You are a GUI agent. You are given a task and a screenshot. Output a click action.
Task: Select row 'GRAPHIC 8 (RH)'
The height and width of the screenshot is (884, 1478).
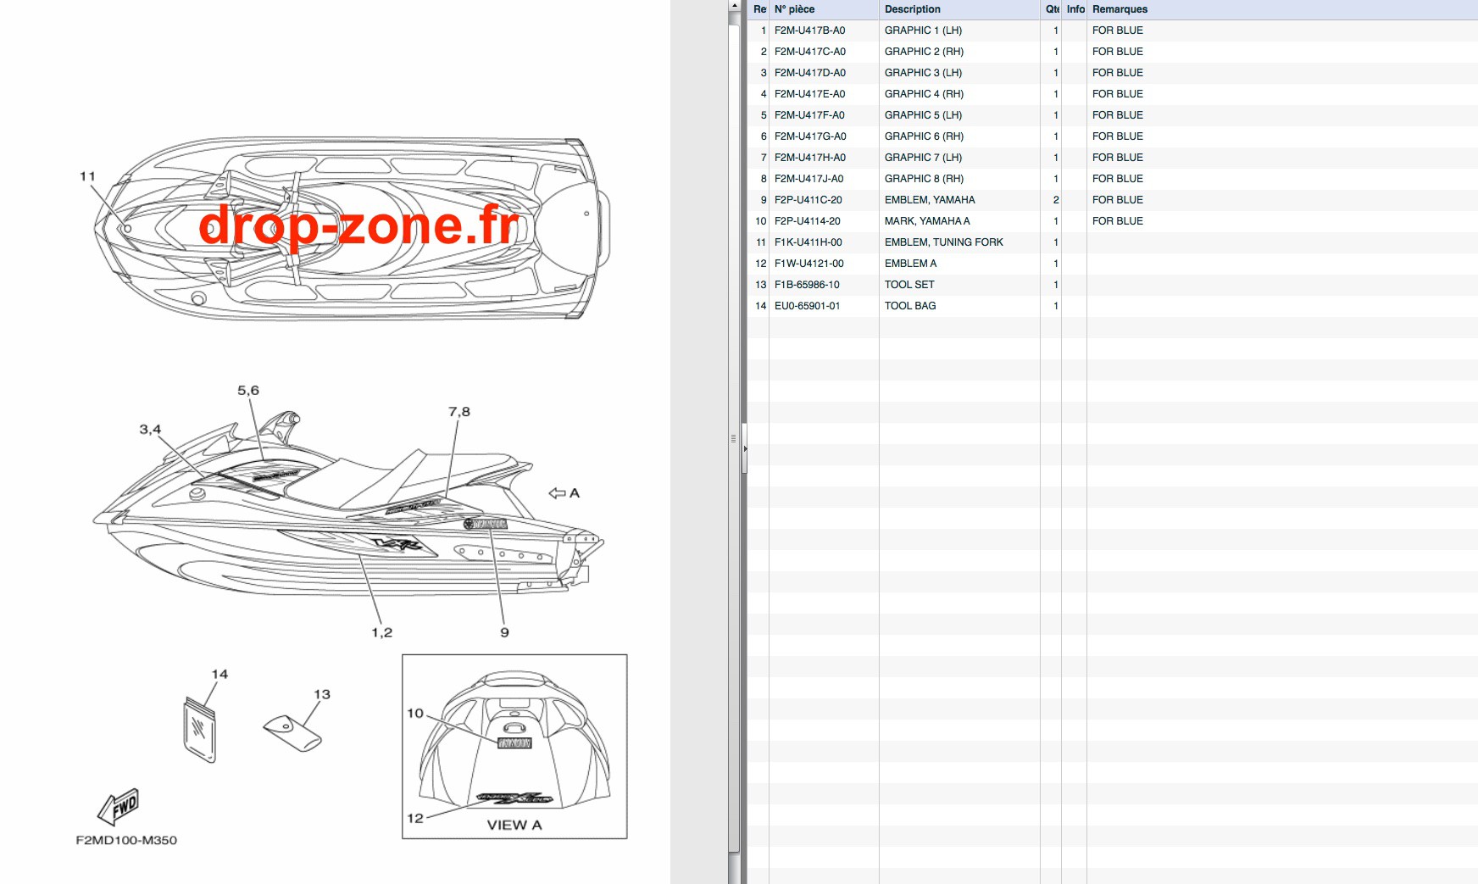click(x=1113, y=179)
